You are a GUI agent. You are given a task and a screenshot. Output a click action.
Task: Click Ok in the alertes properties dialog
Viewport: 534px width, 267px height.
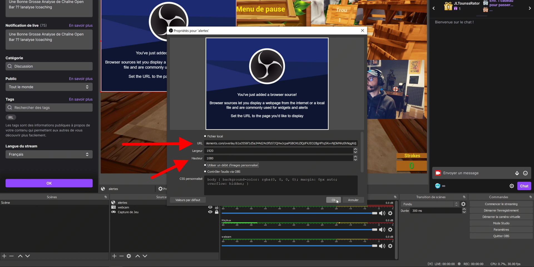[333, 200]
